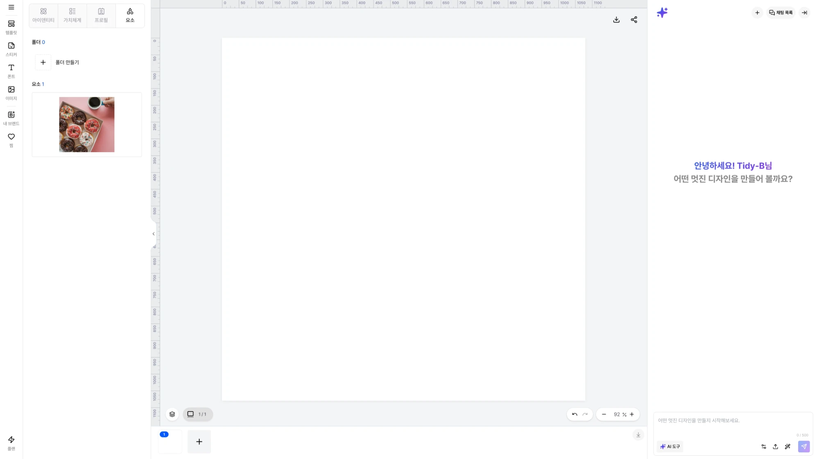Open the 플랜 lightning plan icon
The width and height of the screenshot is (819, 459).
point(11,443)
